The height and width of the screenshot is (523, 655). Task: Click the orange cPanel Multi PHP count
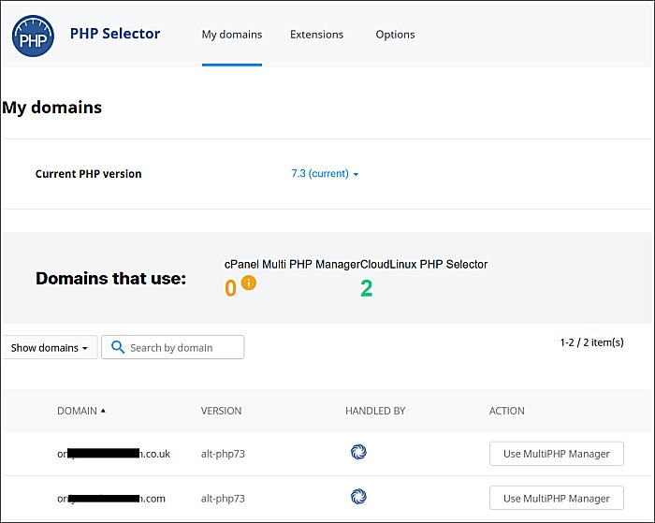(230, 289)
